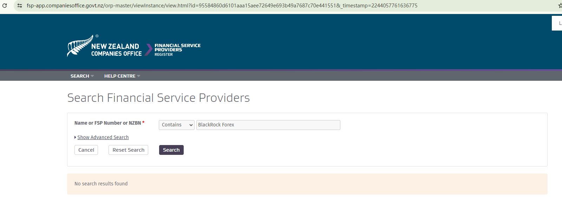Focus the name field containing BlackRock Forex
The width and height of the screenshot is (562, 197).
(x=268, y=125)
